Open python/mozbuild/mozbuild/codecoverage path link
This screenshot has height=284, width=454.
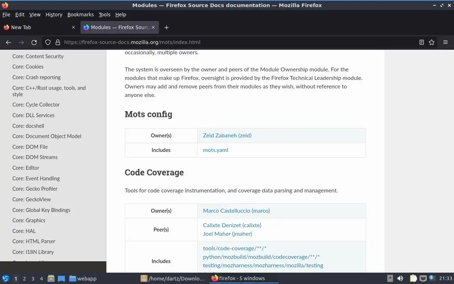click(261, 257)
